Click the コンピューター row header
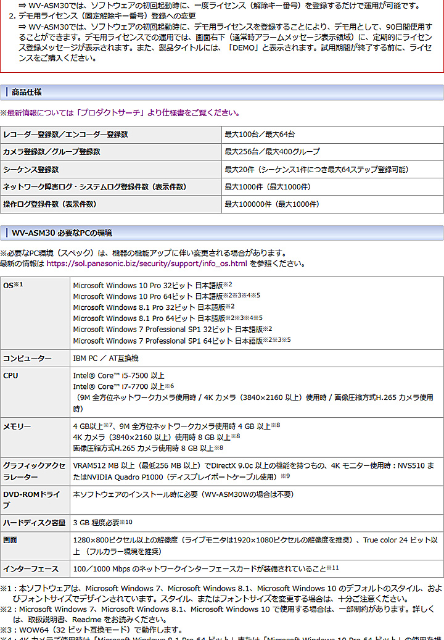Viewport: 444px width, 640px height. coord(35,359)
